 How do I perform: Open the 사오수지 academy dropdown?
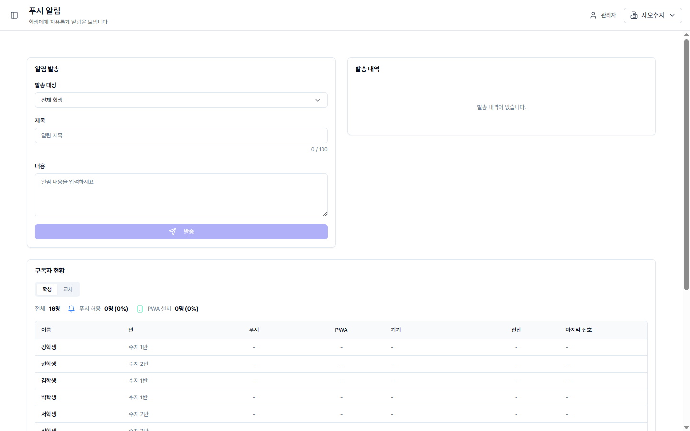pos(653,15)
